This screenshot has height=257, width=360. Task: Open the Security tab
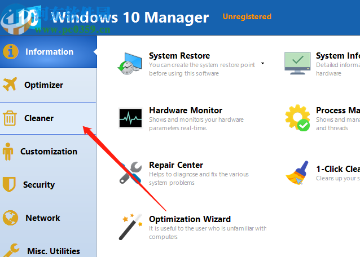48,185
